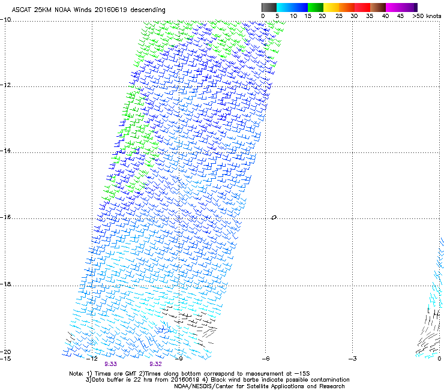Click the note line 'Data buffer is 22 hrs'

pos(217,380)
